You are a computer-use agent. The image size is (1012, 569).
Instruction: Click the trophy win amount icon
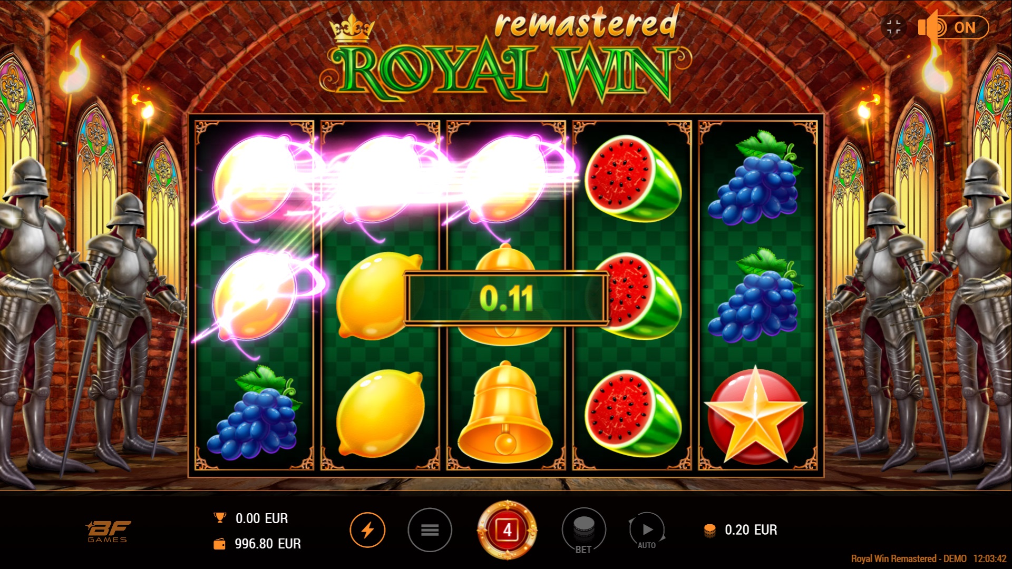[x=220, y=518]
